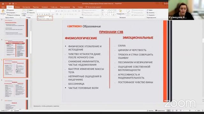
Task: Switch to the Конструктор ribbon tab
Action: [26, 7]
